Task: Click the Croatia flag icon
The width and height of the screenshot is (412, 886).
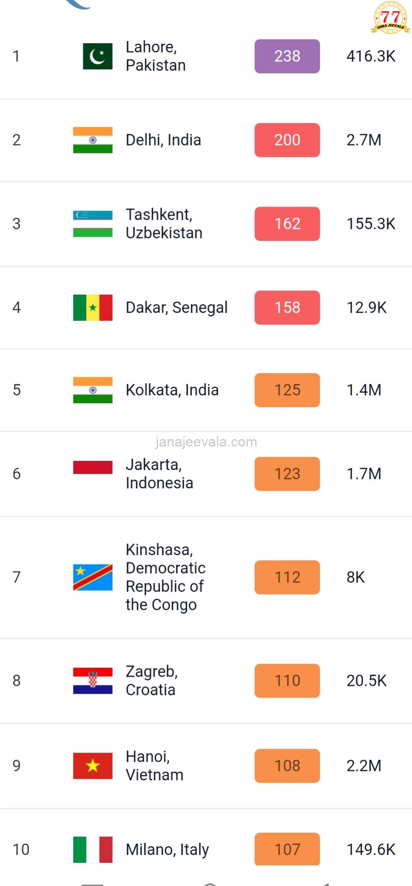Action: (x=93, y=681)
